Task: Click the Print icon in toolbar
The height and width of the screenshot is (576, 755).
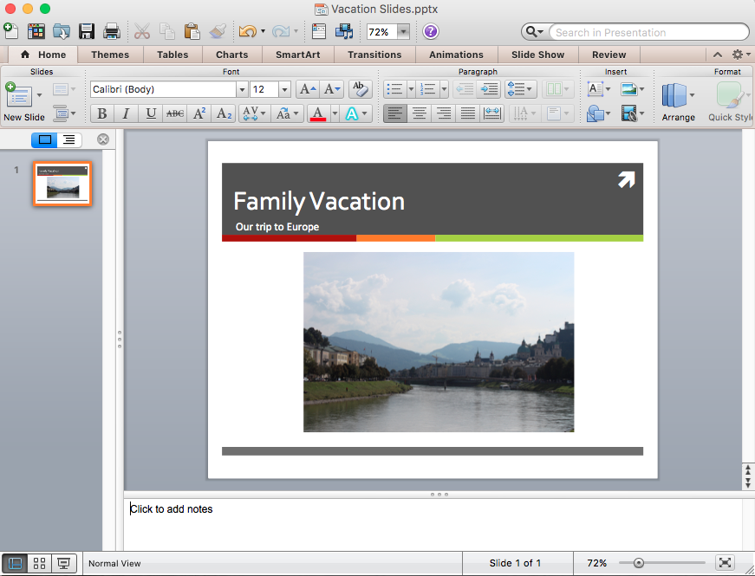Action: click(x=112, y=32)
